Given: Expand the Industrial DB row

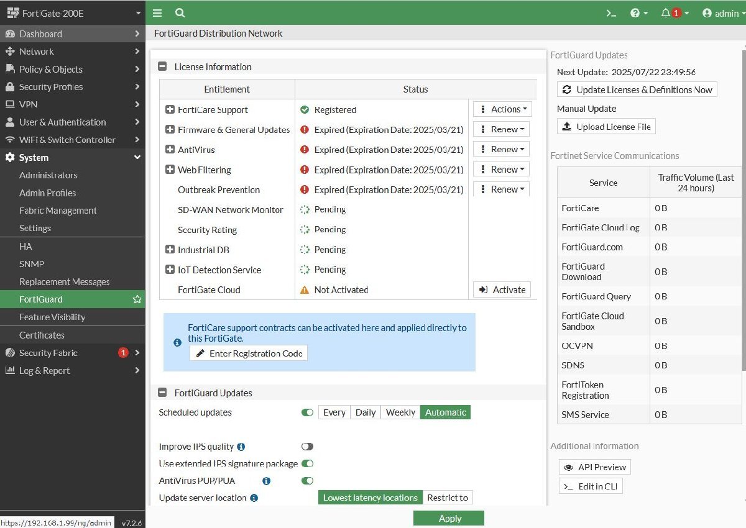Looking at the screenshot, I should tap(170, 250).
